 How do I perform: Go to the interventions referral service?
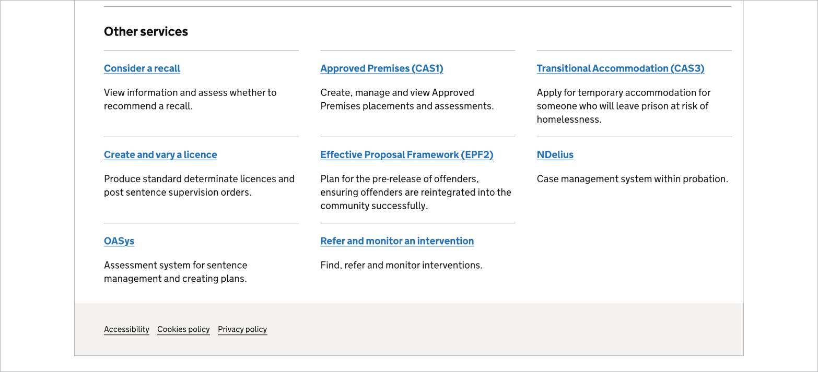[x=397, y=241]
